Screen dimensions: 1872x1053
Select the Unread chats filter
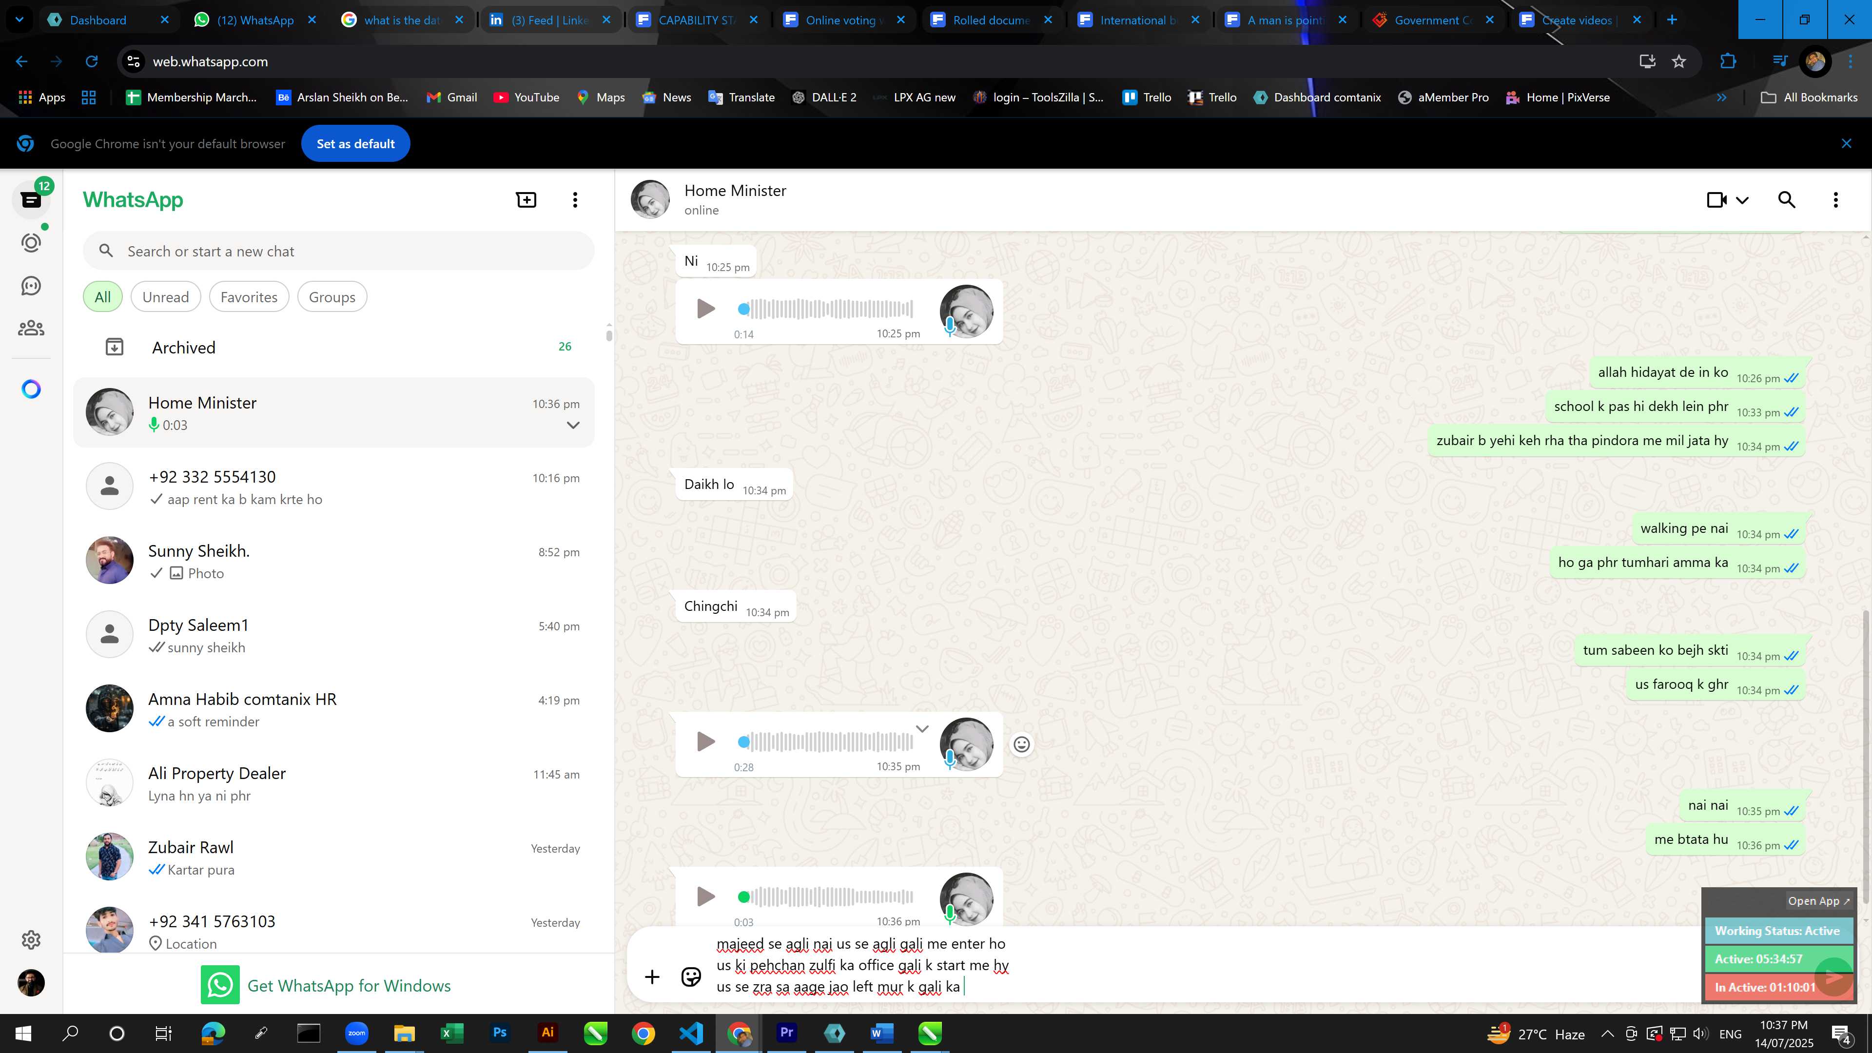166,297
